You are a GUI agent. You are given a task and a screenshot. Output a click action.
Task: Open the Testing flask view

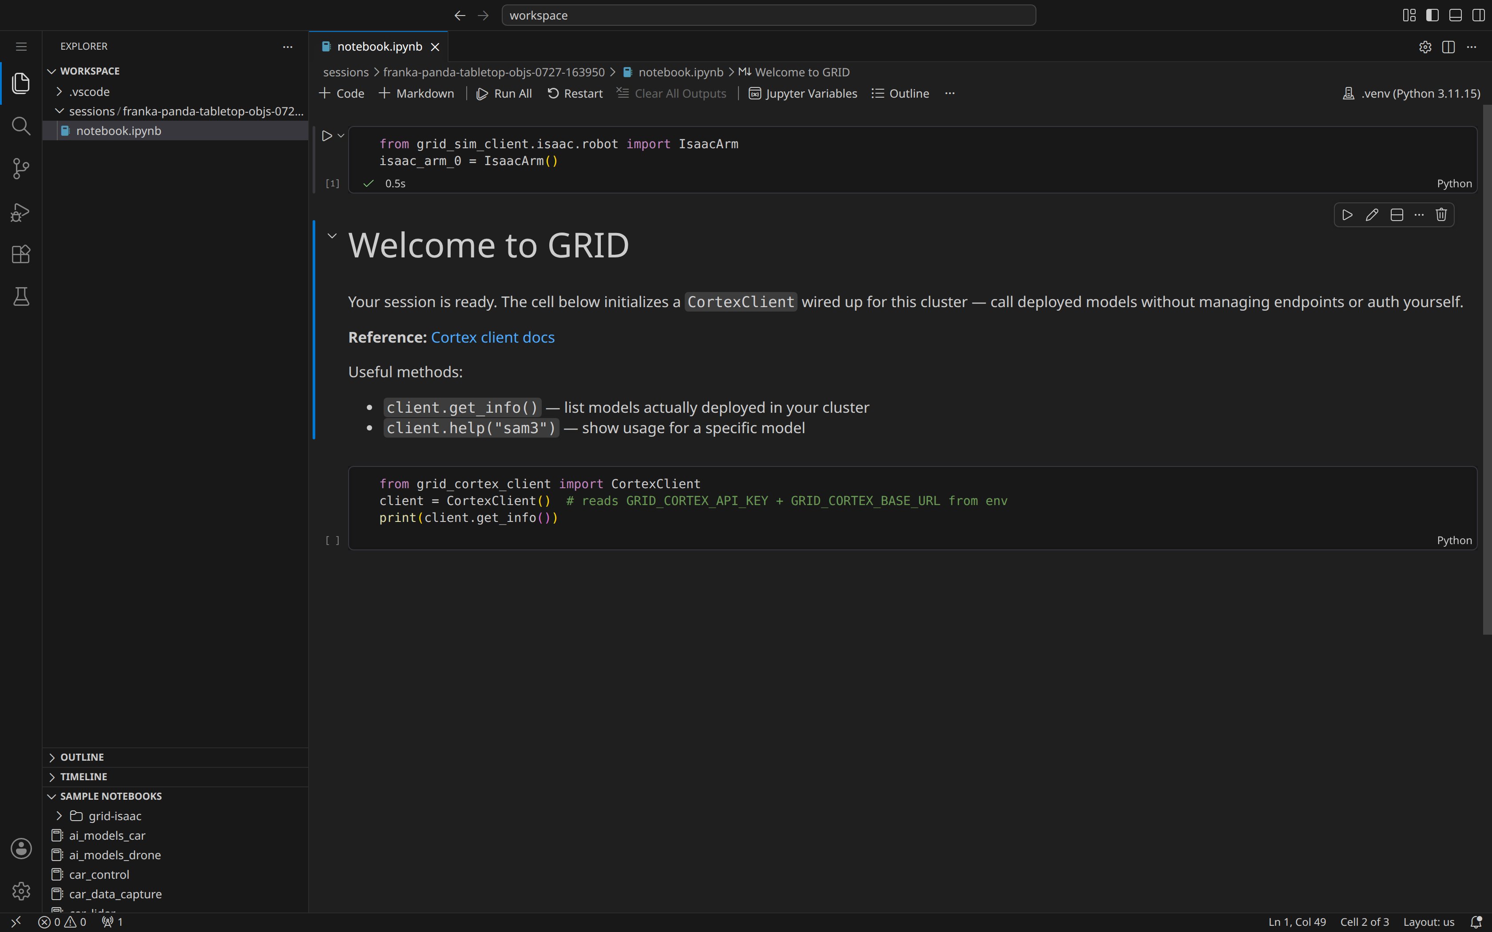click(x=21, y=296)
